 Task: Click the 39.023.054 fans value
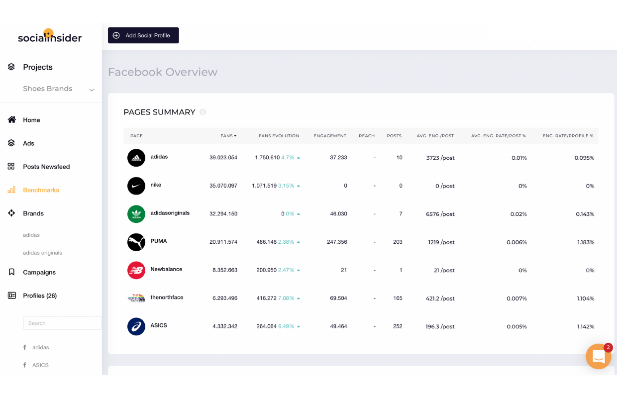click(x=223, y=158)
